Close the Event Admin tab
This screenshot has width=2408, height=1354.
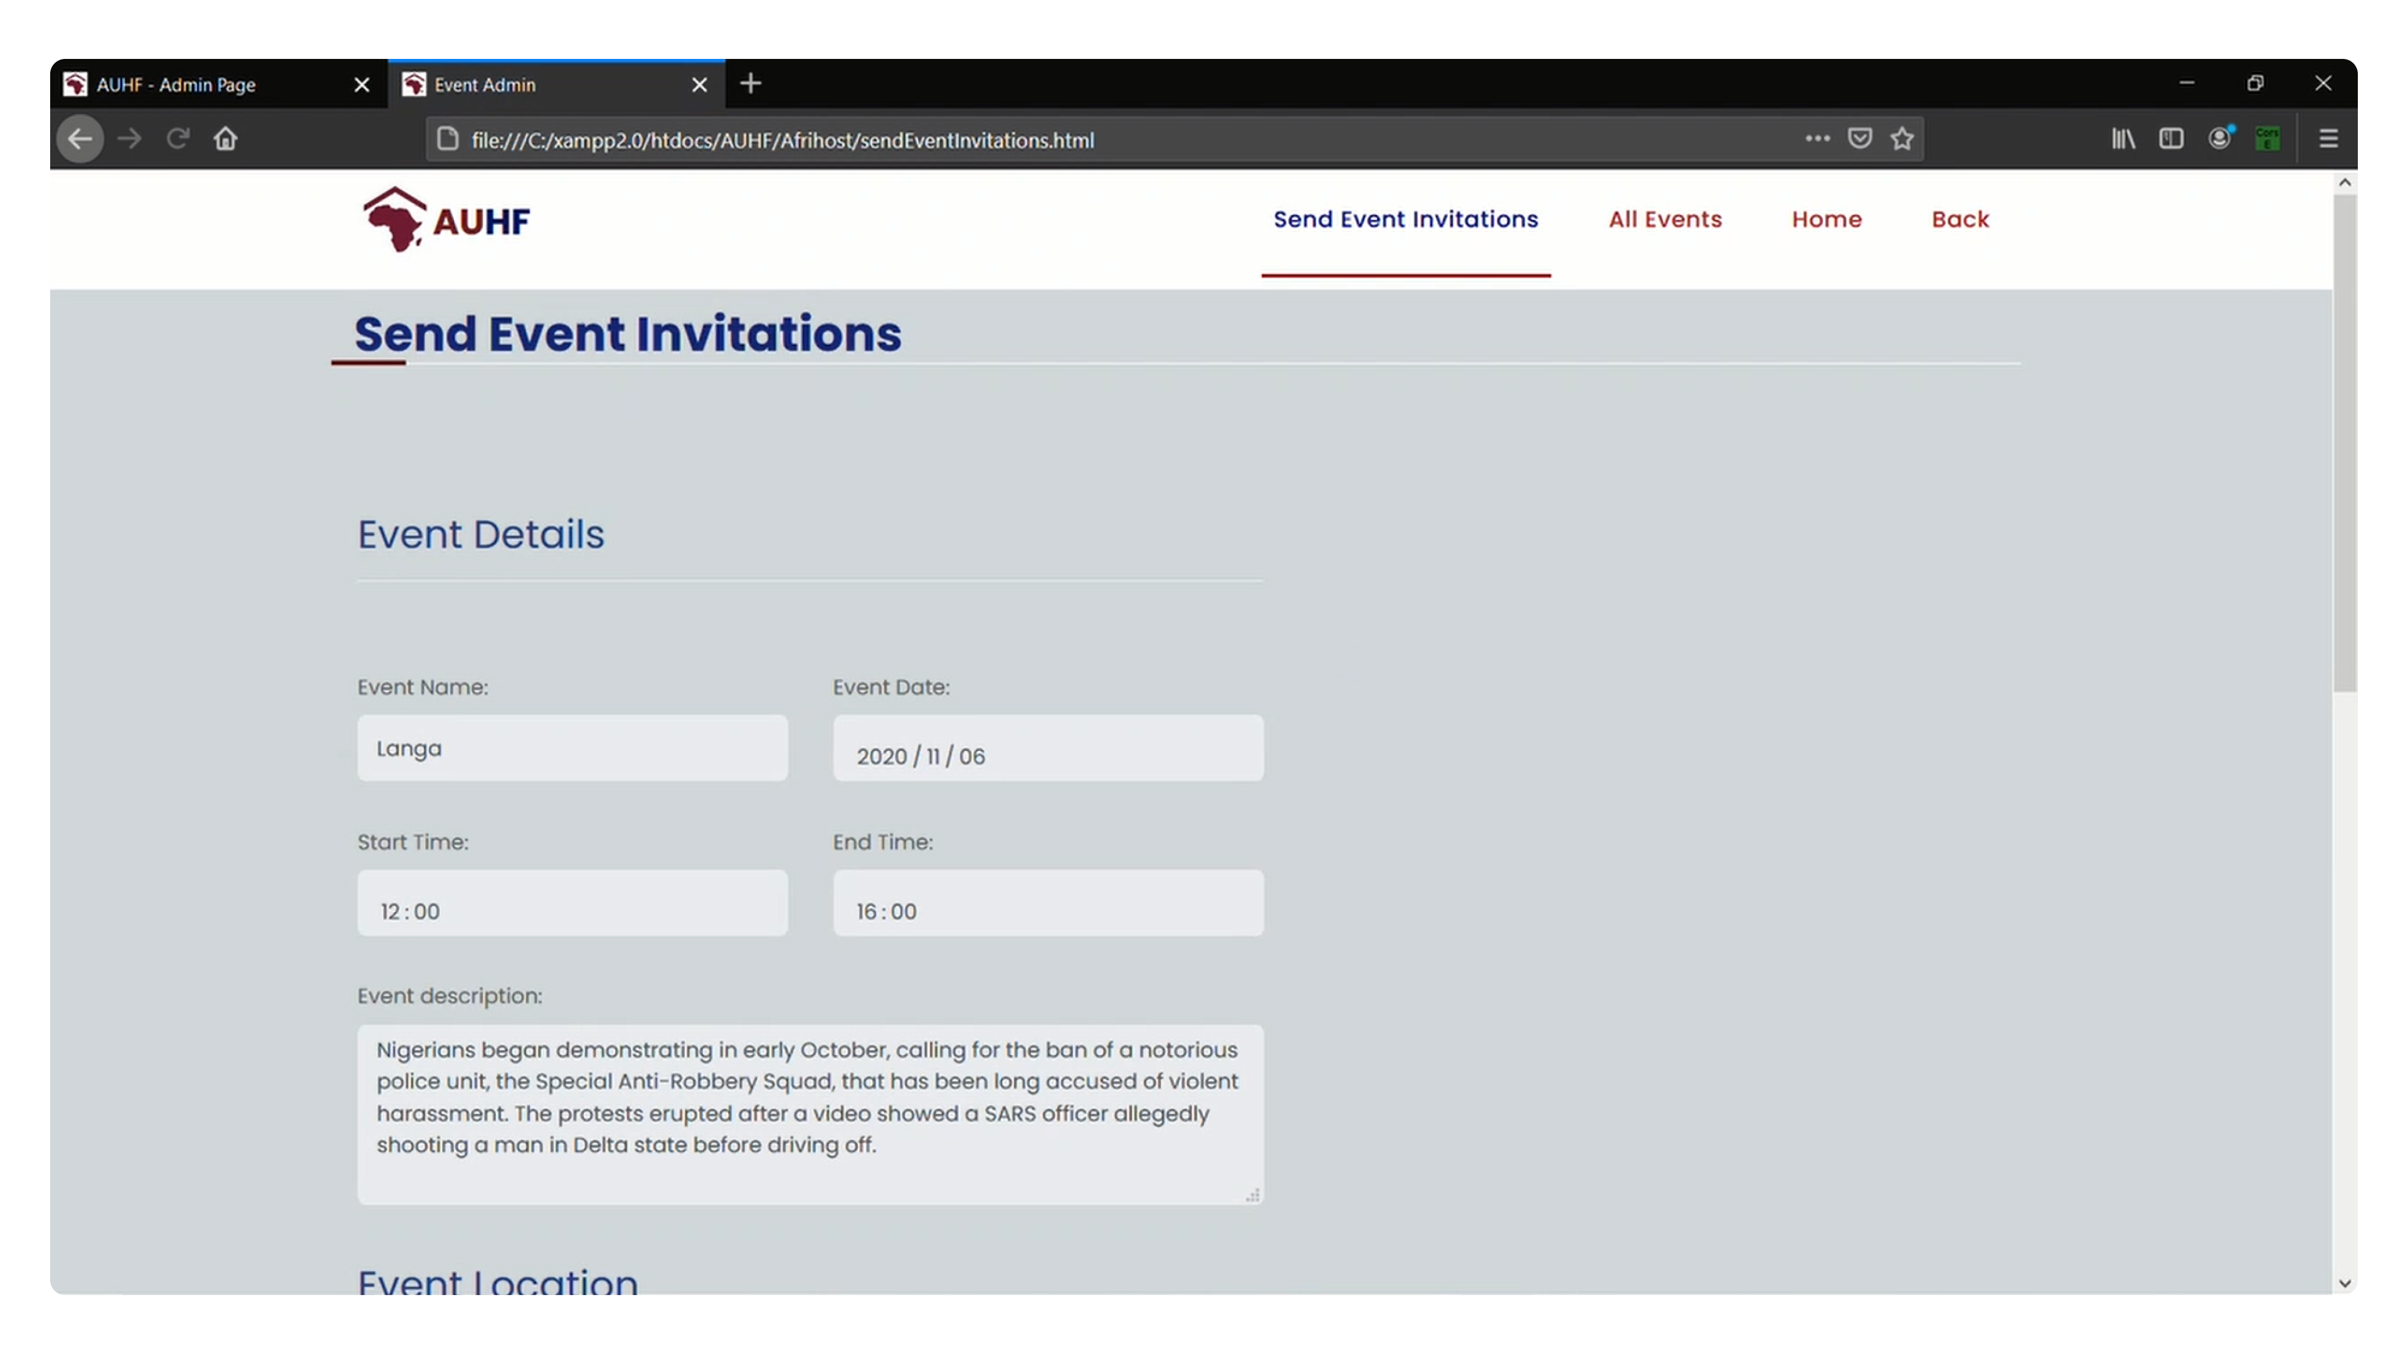point(699,85)
